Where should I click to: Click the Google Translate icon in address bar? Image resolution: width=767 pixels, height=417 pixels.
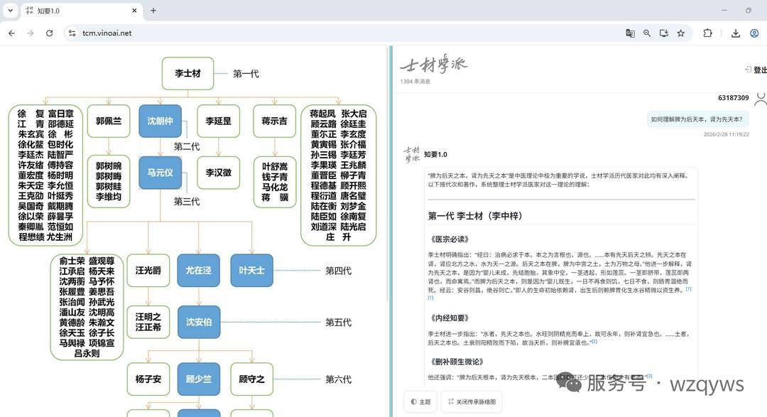click(x=630, y=33)
